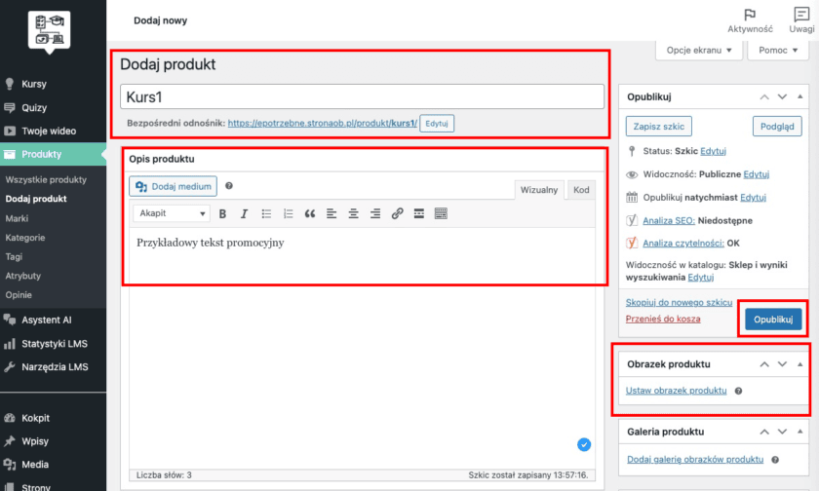Click the LMS logo at top of sidebar

pos(49,30)
